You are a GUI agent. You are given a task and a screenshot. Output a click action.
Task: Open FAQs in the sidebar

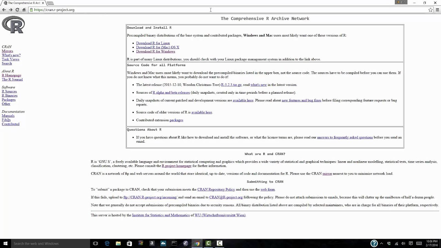click(x=6, y=120)
